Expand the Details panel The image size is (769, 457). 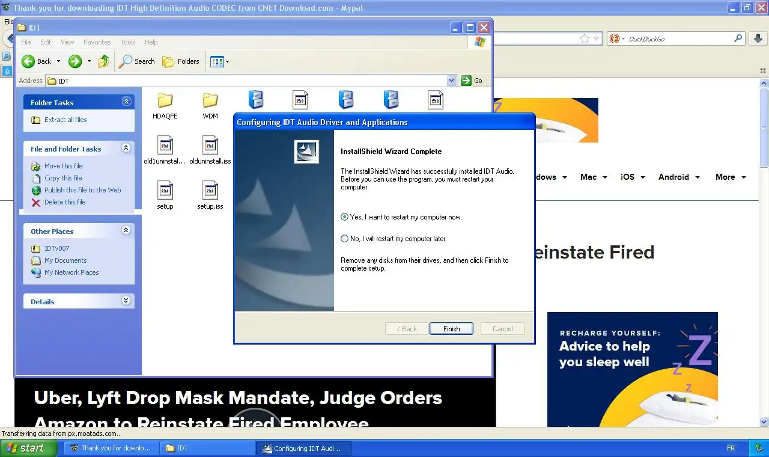click(x=126, y=301)
